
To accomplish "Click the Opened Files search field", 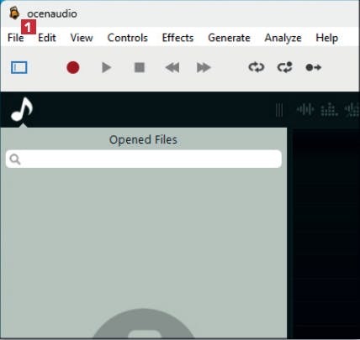I will click(144, 159).
